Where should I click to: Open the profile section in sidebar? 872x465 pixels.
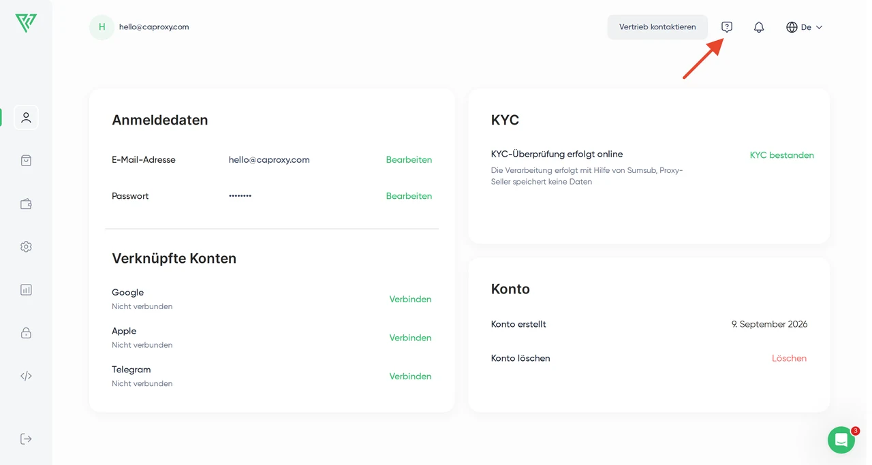tap(26, 117)
